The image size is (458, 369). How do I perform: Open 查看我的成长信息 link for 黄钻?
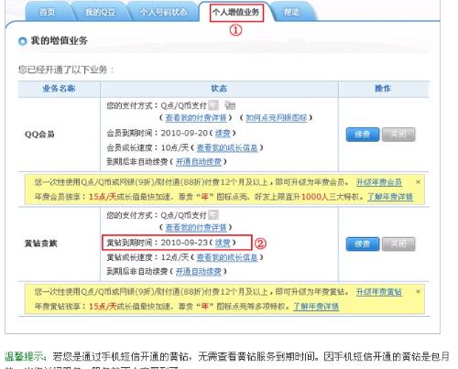tap(227, 257)
